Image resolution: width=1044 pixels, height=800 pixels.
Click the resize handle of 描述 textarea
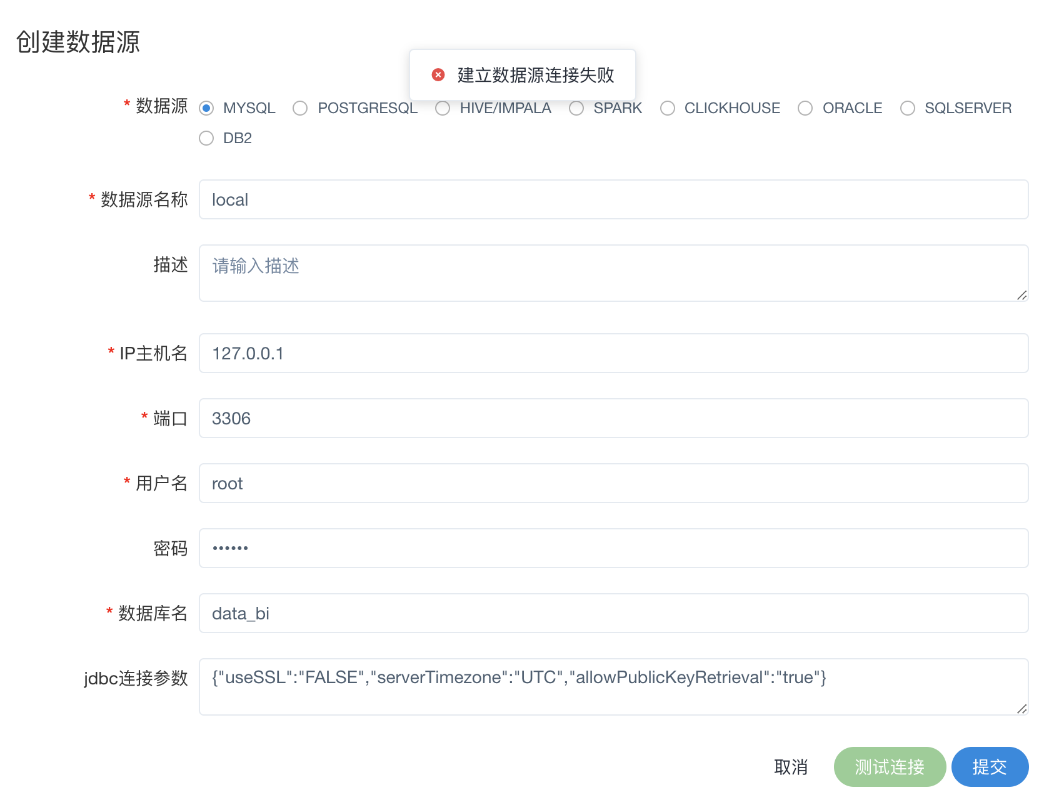click(1022, 295)
